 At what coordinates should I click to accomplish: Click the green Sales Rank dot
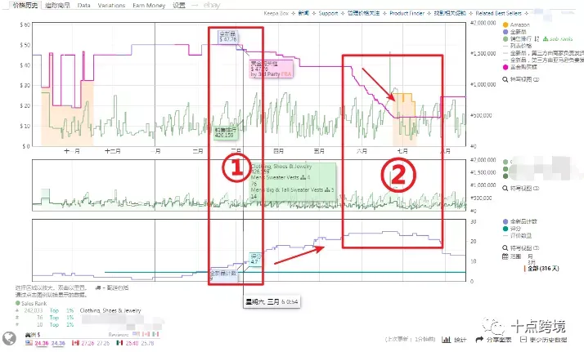click(x=17, y=303)
